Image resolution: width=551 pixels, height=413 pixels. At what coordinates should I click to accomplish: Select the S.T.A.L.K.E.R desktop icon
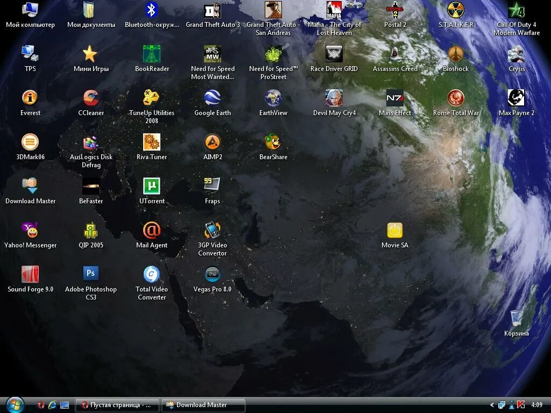tap(456, 10)
